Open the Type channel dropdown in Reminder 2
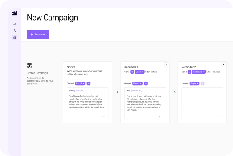 point(194,84)
